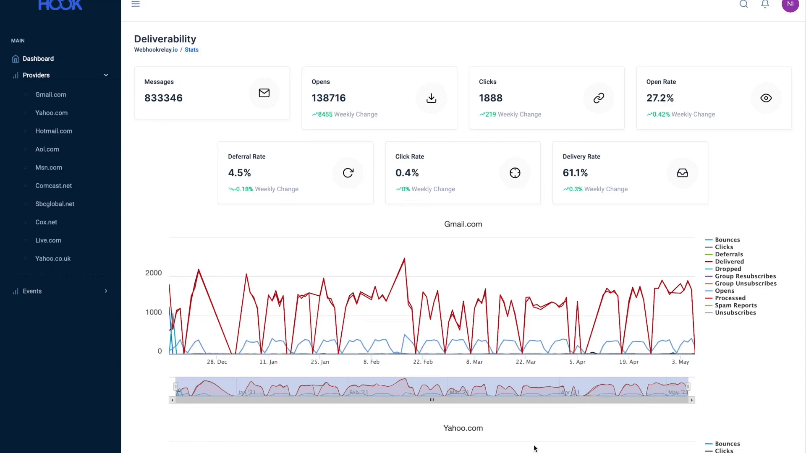Click the Delivery Rate inbox icon
This screenshot has width=806, height=453.
click(x=682, y=173)
